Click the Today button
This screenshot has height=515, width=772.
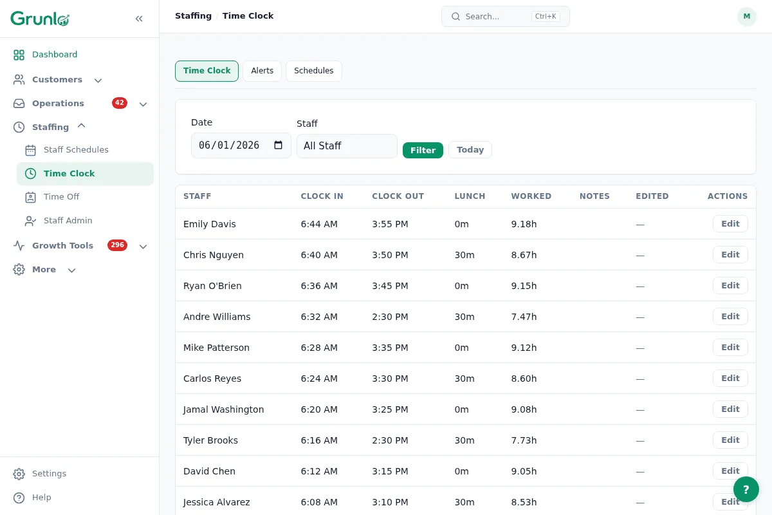[x=470, y=150]
